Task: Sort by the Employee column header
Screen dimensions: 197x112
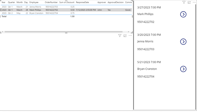Action: pyautogui.click(x=34, y=2)
